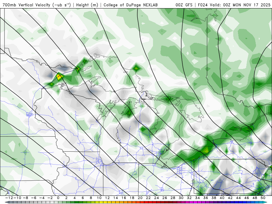Click the 8 value on the color scale
Screen dimensions: 272x204
(91, 198)
